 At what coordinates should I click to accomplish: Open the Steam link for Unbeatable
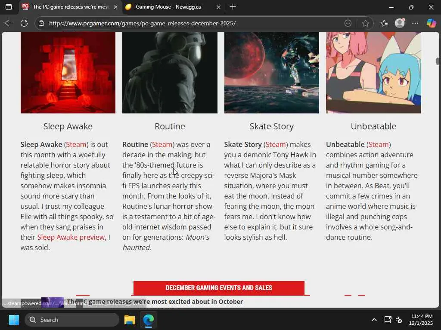point(378,144)
